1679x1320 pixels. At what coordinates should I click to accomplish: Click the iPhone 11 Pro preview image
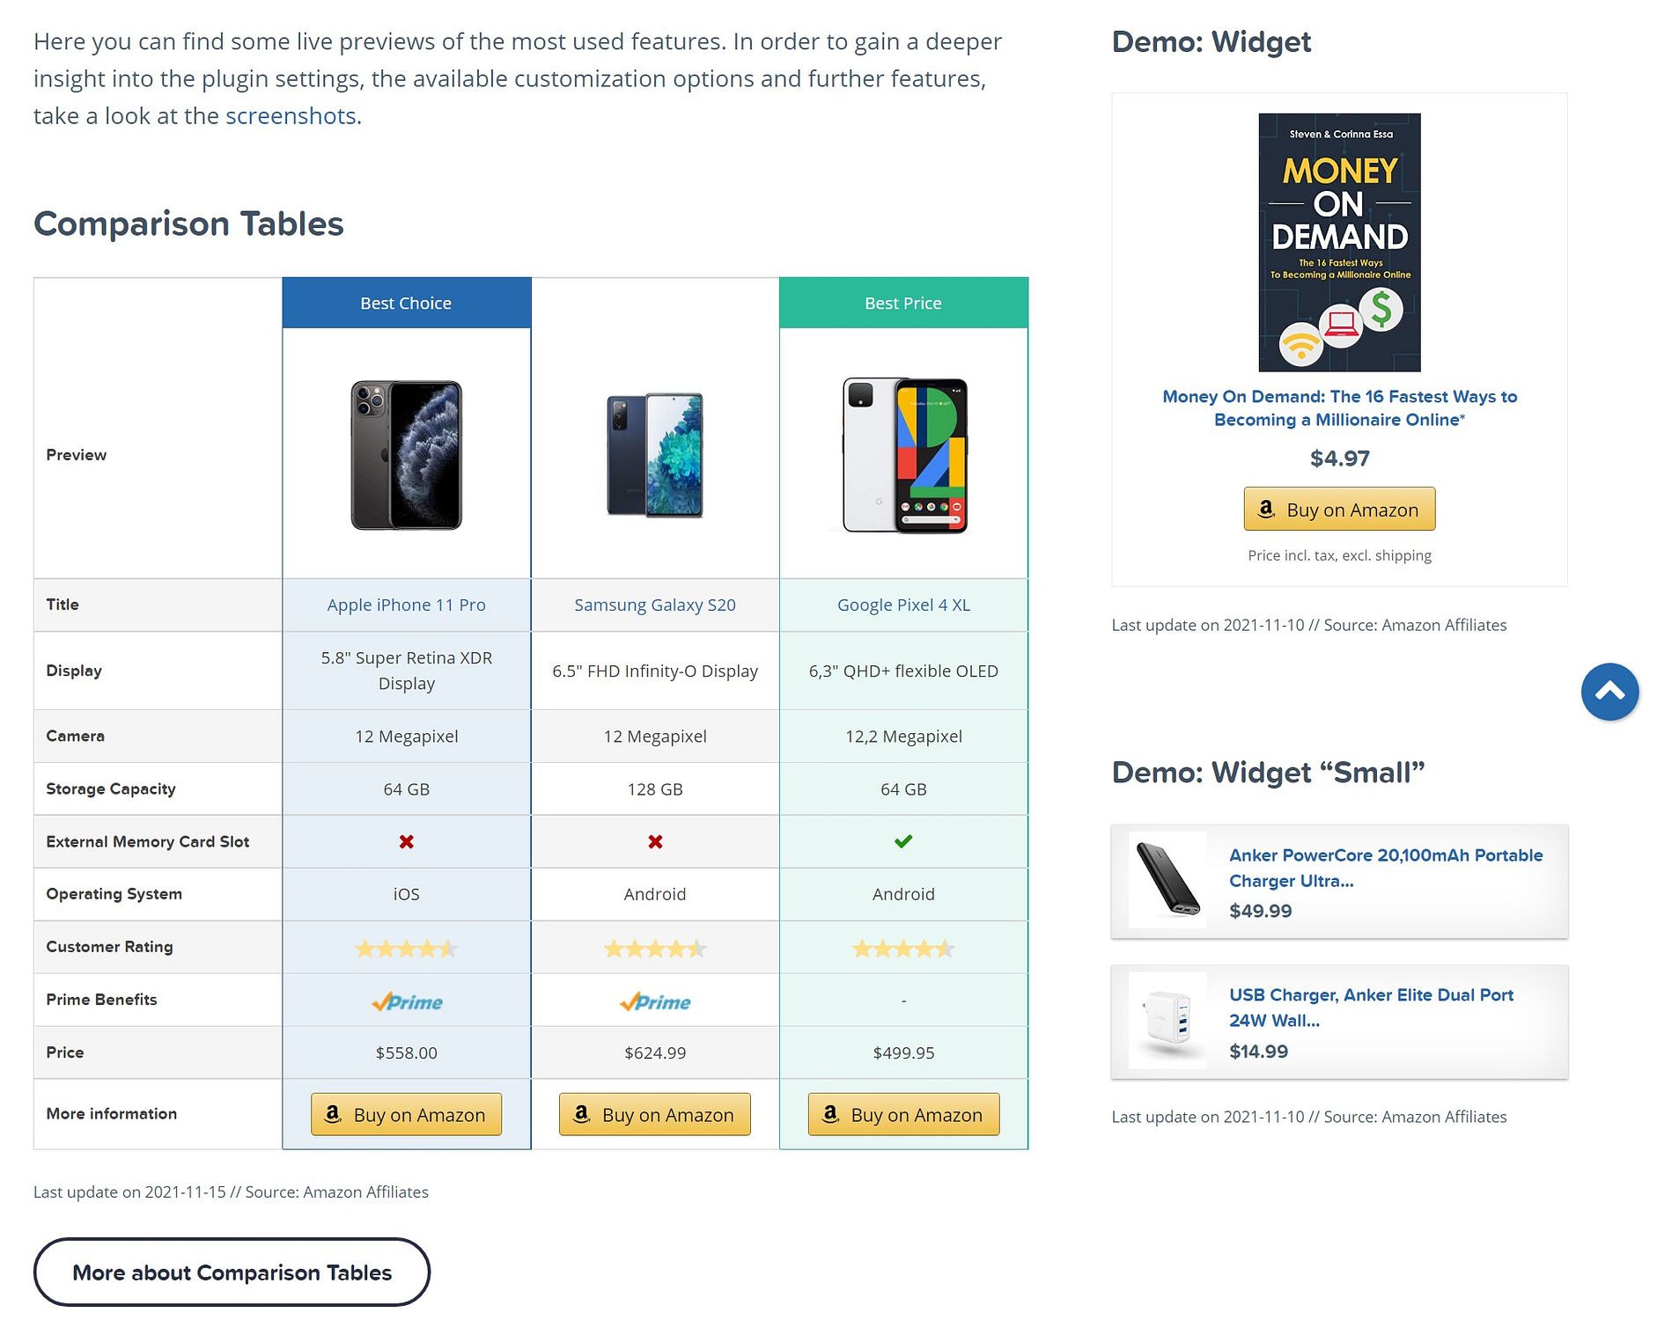tap(405, 454)
